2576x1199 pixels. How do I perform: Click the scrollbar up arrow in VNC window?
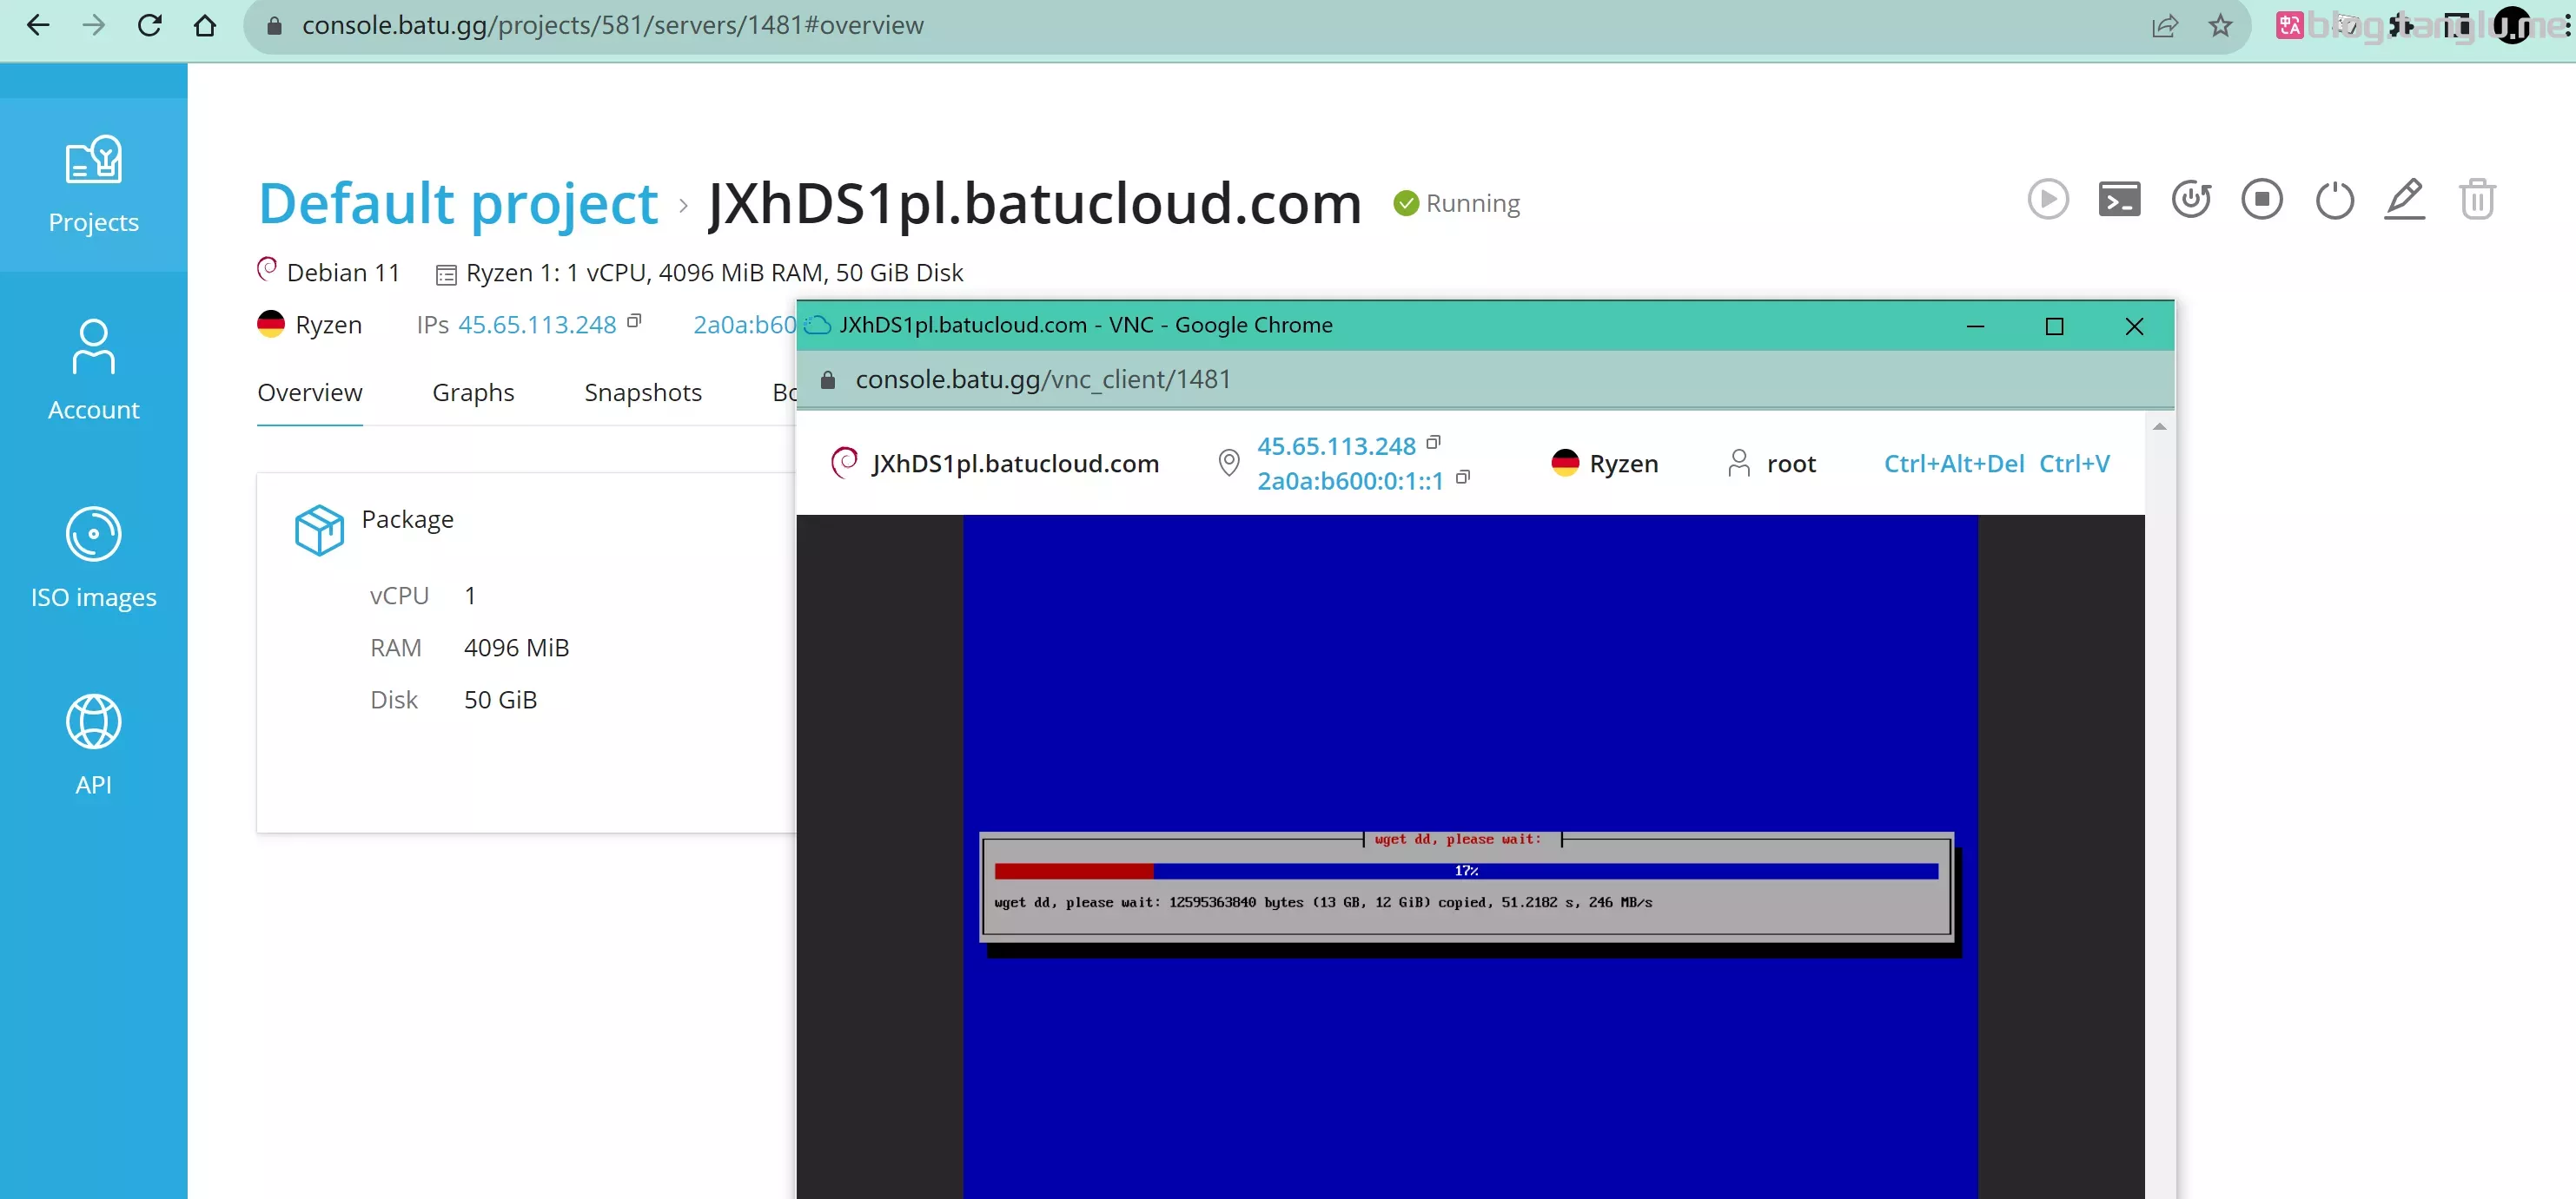pyautogui.click(x=2160, y=426)
